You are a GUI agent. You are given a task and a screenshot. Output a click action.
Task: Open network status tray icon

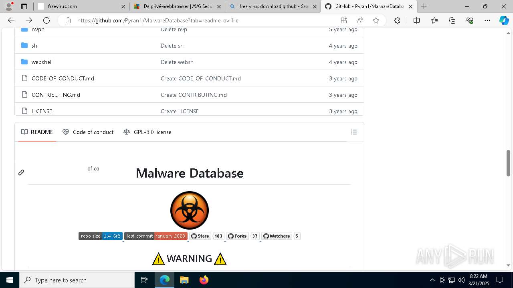click(x=452, y=280)
